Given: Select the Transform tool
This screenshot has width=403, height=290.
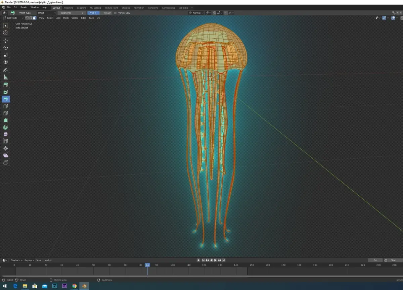Looking at the screenshot, I should 6,62.
